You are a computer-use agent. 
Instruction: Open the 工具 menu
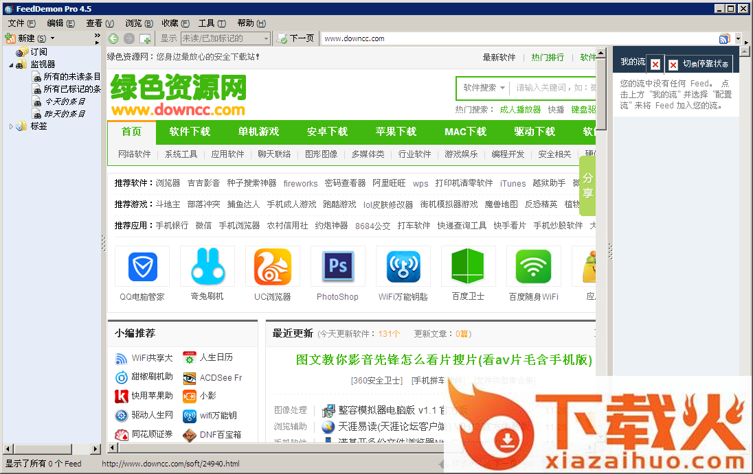[210, 23]
